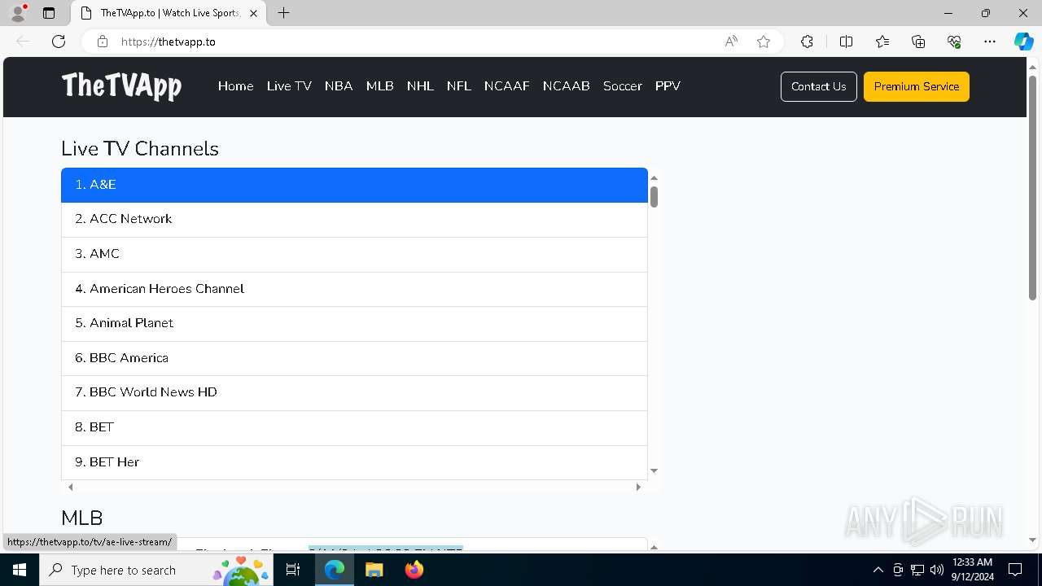
Task: Select 5. Animal Planet channel
Action: [x=354, y=323]
